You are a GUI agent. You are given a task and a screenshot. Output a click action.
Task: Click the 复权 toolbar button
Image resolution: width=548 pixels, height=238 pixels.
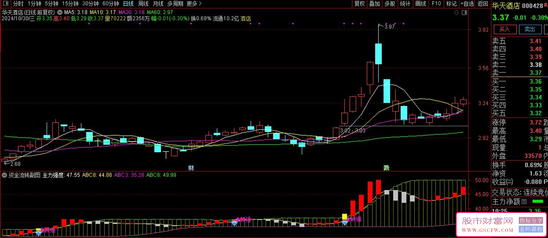pyautogui.click(x=360, y=3)
